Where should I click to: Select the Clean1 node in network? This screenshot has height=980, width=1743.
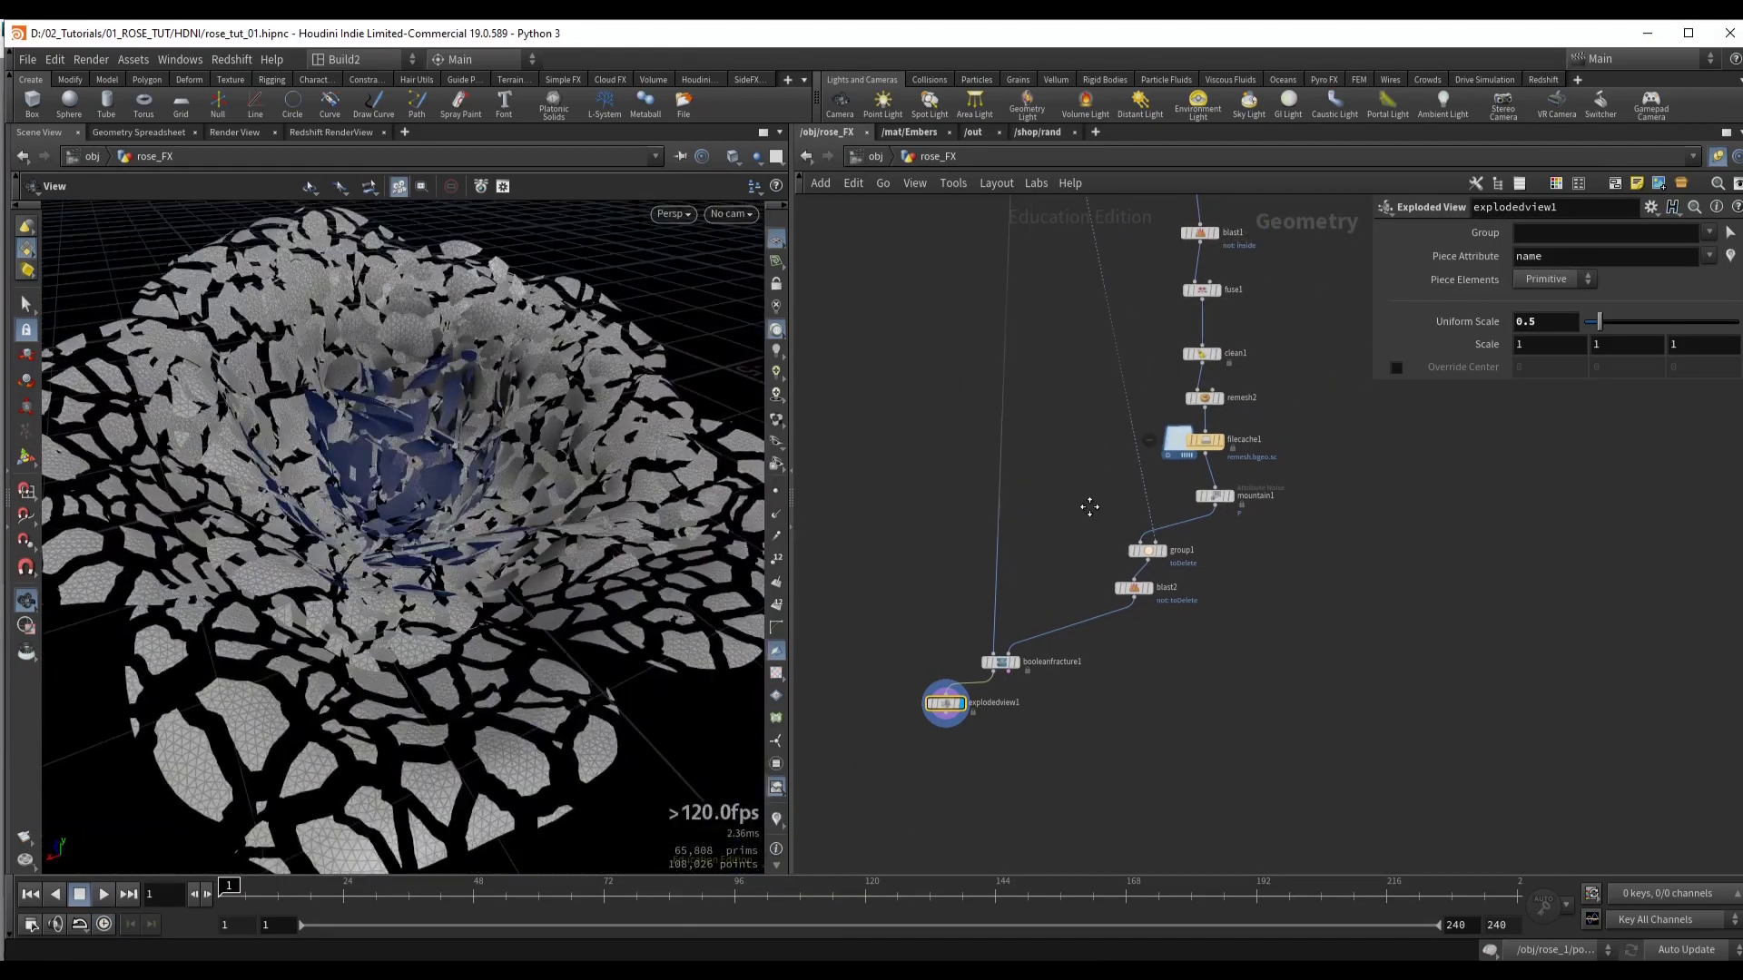coord(1201,353)
